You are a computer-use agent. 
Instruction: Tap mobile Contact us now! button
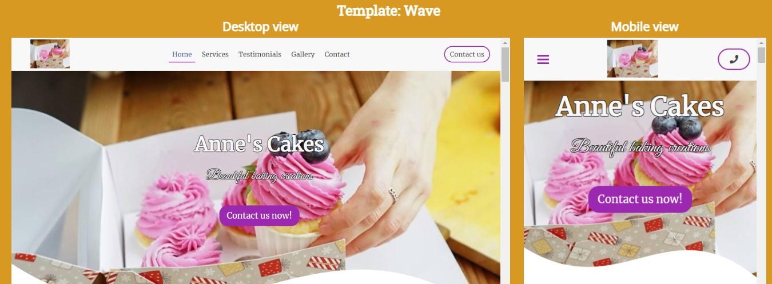pos(640,199)
